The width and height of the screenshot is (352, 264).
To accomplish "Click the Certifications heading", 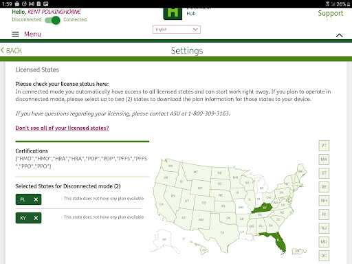I will [x=32, y=151].
